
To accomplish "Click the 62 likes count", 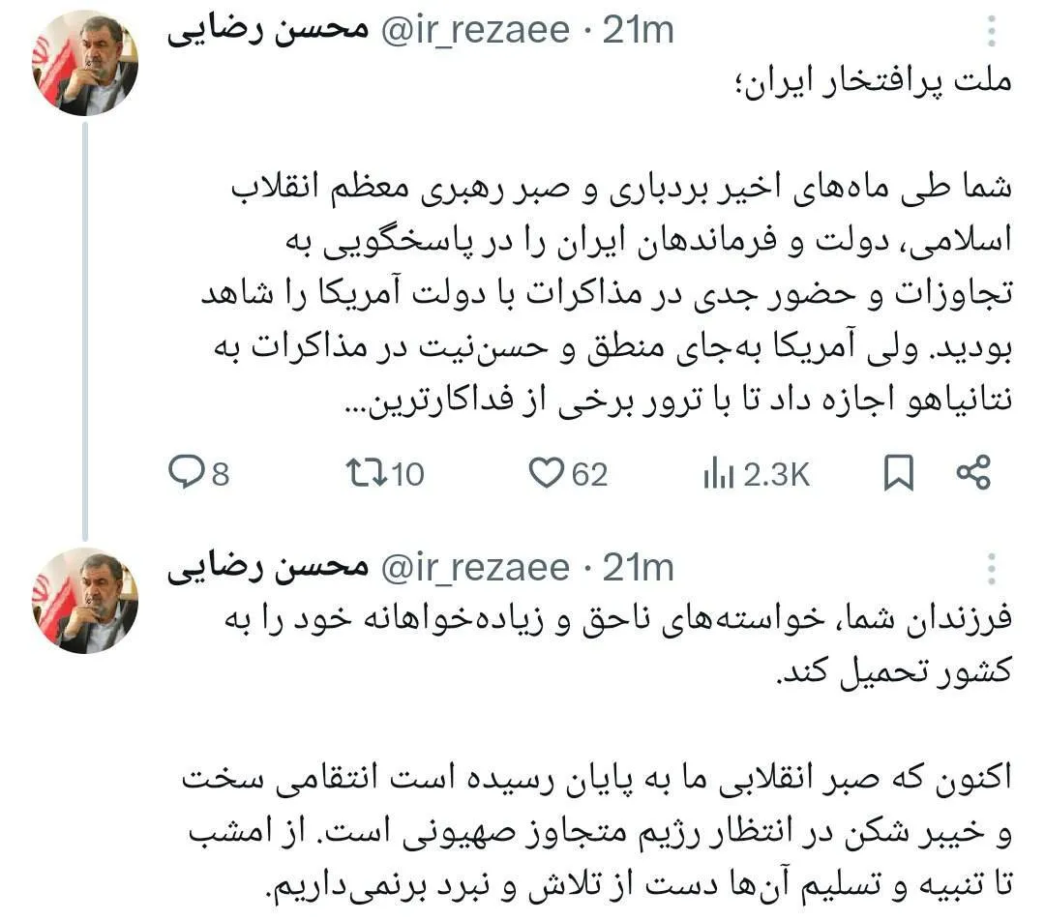I will [x=589, y=474].
